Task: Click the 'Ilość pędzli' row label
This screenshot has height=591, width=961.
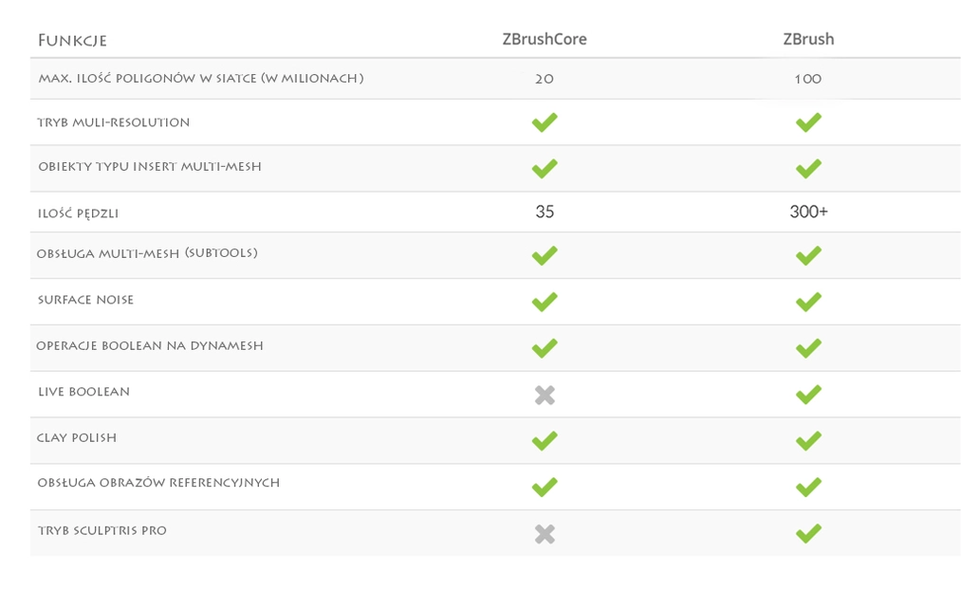Action: tap(79, 213)
